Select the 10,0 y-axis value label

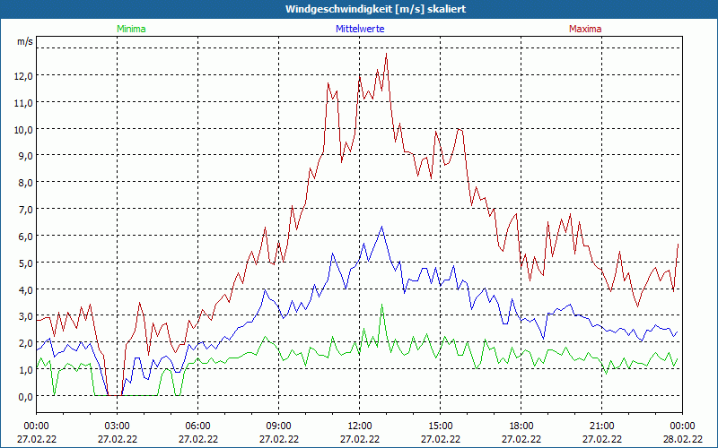coord(23,129)
